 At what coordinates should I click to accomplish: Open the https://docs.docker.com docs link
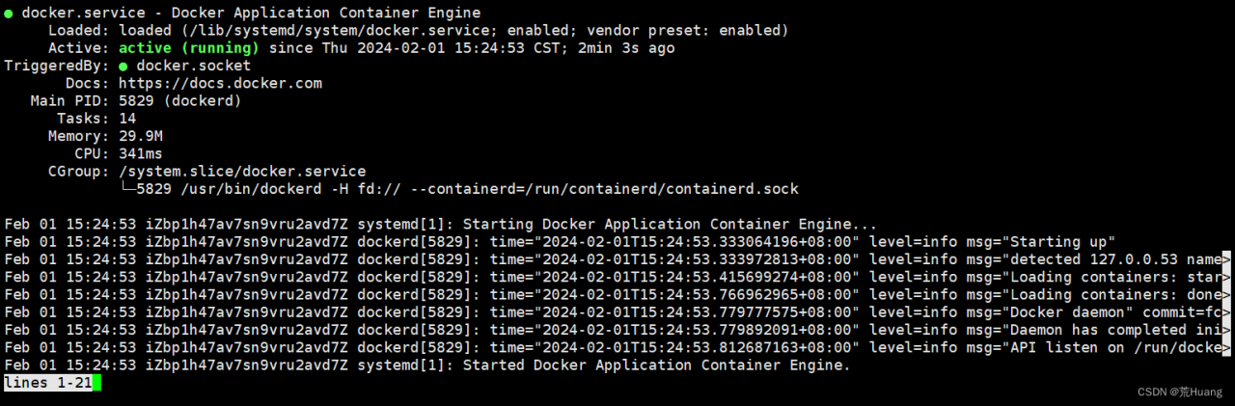pyautogui.click(x=220, y=84)
